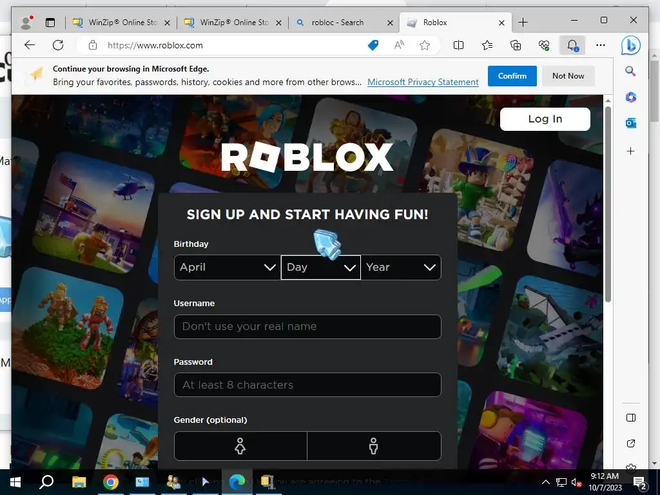The height and width of the screenshot is (495, 660).
Task: Show hidden system tray icons
Action: pyautogui.click(x=545, y=482)
